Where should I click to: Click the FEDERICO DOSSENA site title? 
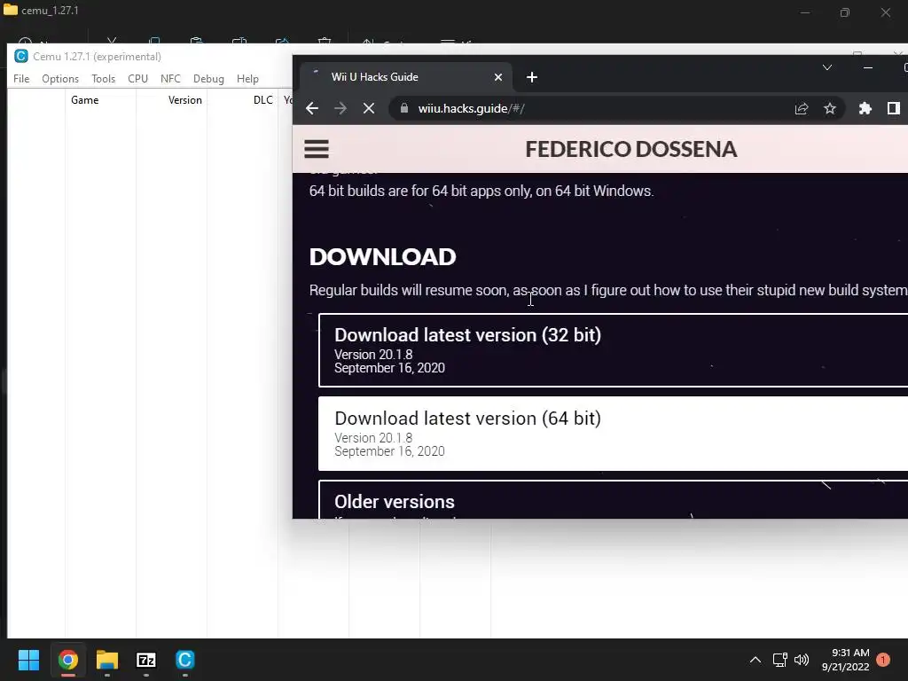pos(630,149)
